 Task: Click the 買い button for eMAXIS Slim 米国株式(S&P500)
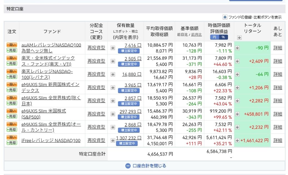click(12, 111)
